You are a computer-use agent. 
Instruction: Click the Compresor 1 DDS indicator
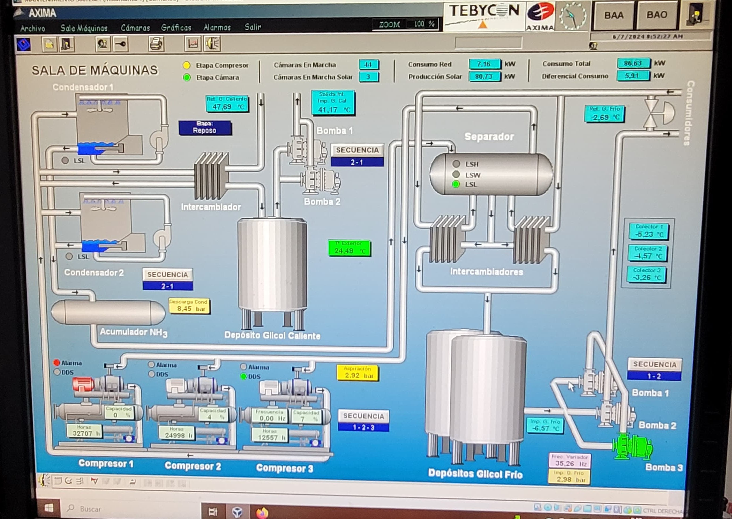[x=57, y=372]
